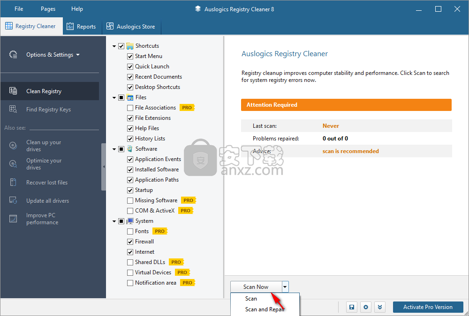Uncheck the Quick Launch checkbox

pyautogui.click(x=130, y=66)
